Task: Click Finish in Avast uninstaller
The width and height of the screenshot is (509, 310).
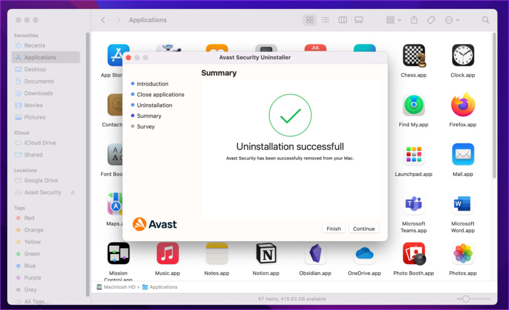Action: tap(334, 229)
